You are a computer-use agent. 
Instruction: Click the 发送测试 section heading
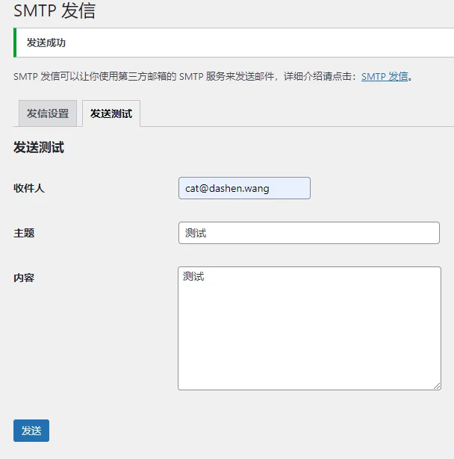coord(39,147)
